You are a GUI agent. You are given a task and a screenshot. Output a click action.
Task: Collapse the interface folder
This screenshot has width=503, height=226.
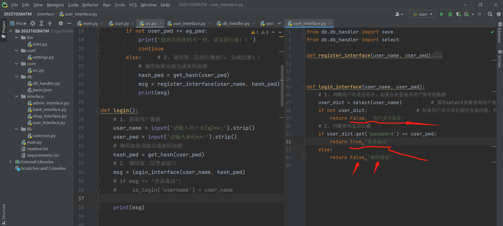17,96
